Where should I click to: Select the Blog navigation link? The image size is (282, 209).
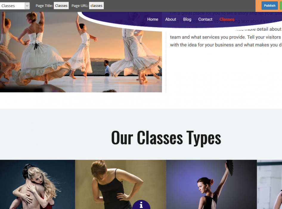pyautogui.click(x=187, y=19)
